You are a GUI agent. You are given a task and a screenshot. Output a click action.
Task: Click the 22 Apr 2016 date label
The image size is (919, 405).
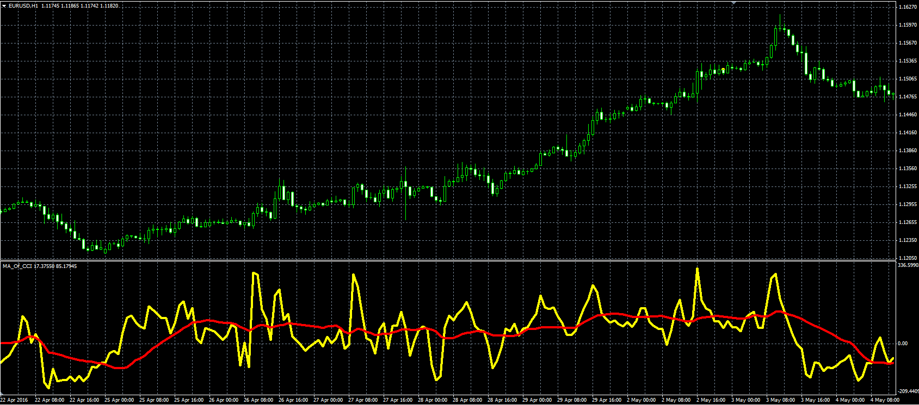(x=14, y=400)
